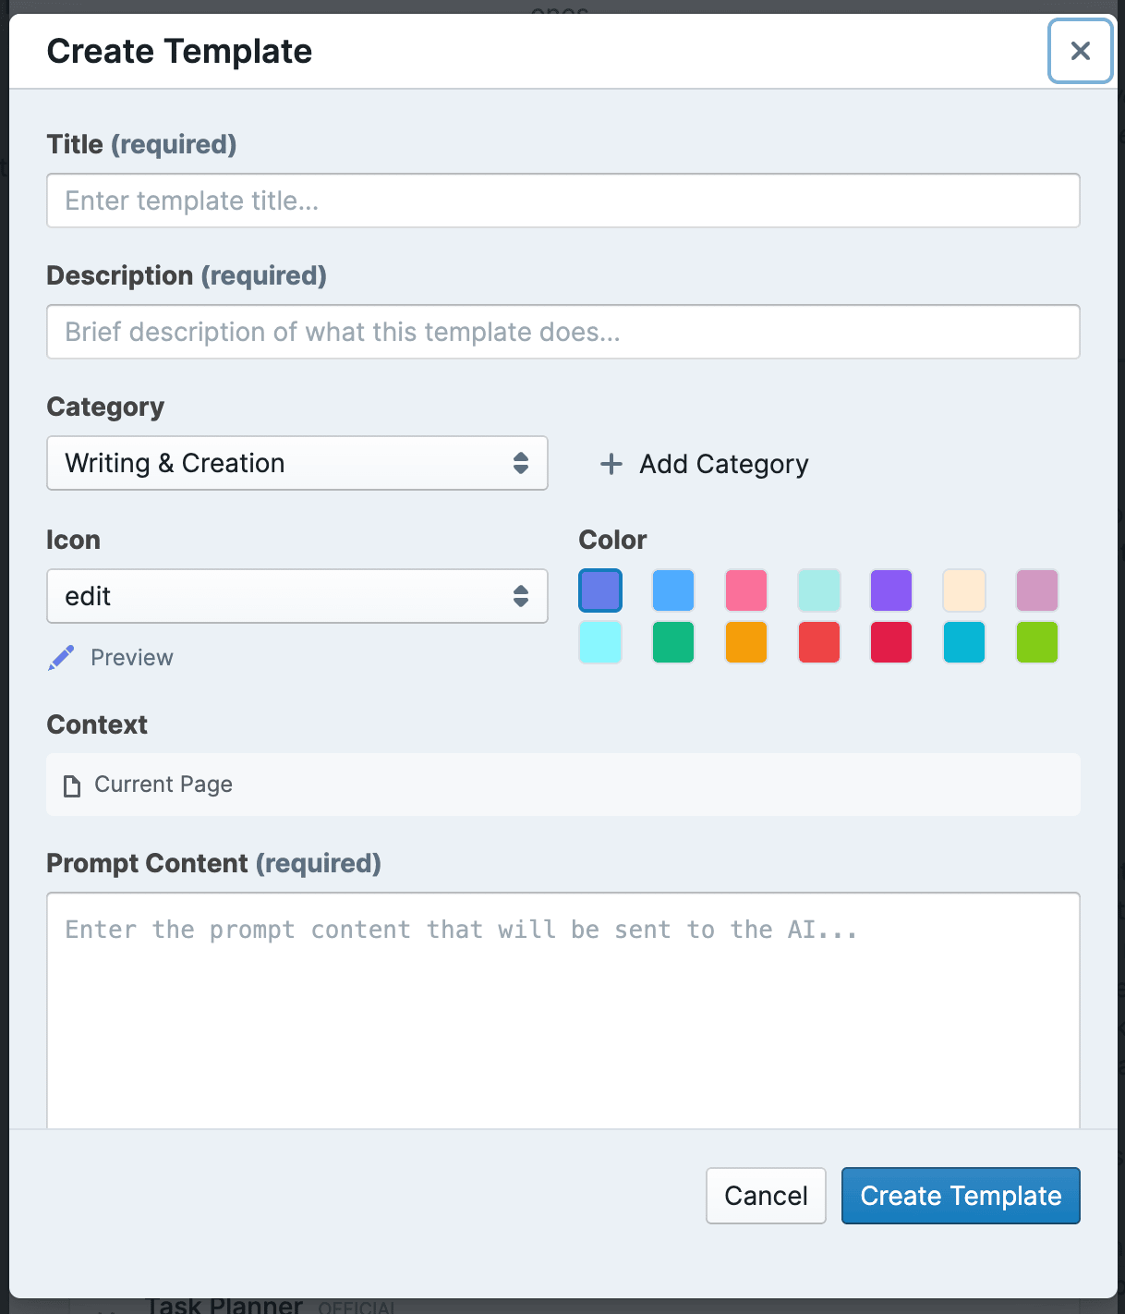
Task: Click the blue Create Template button
Action: point(960,1196)
